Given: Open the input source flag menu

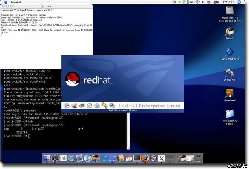Looking at the screenshot, I should [209, 2].
